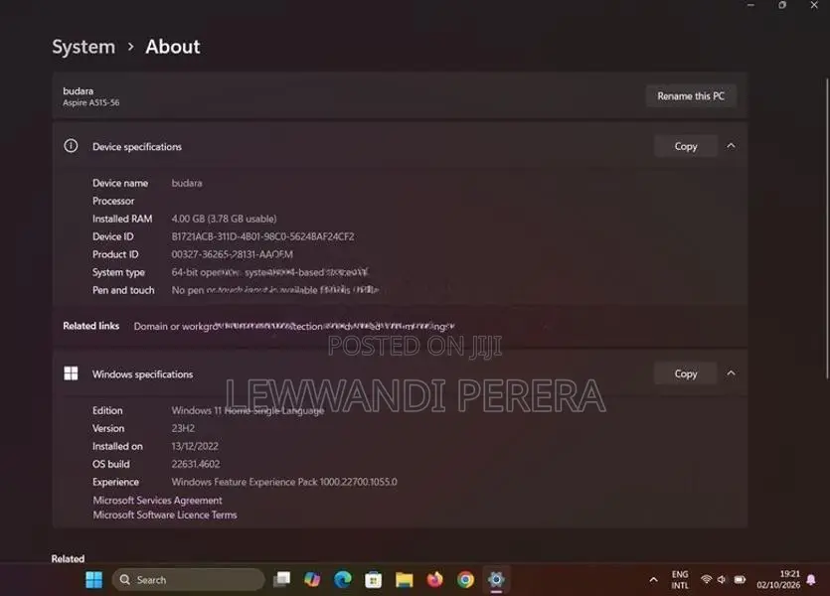
Task: Select the Version value 23H2
Action: [183, 428]
